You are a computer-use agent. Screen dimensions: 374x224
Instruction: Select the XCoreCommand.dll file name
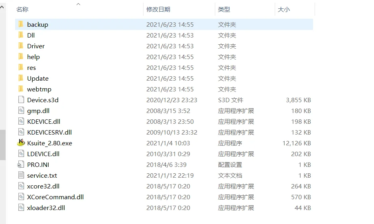55,197
